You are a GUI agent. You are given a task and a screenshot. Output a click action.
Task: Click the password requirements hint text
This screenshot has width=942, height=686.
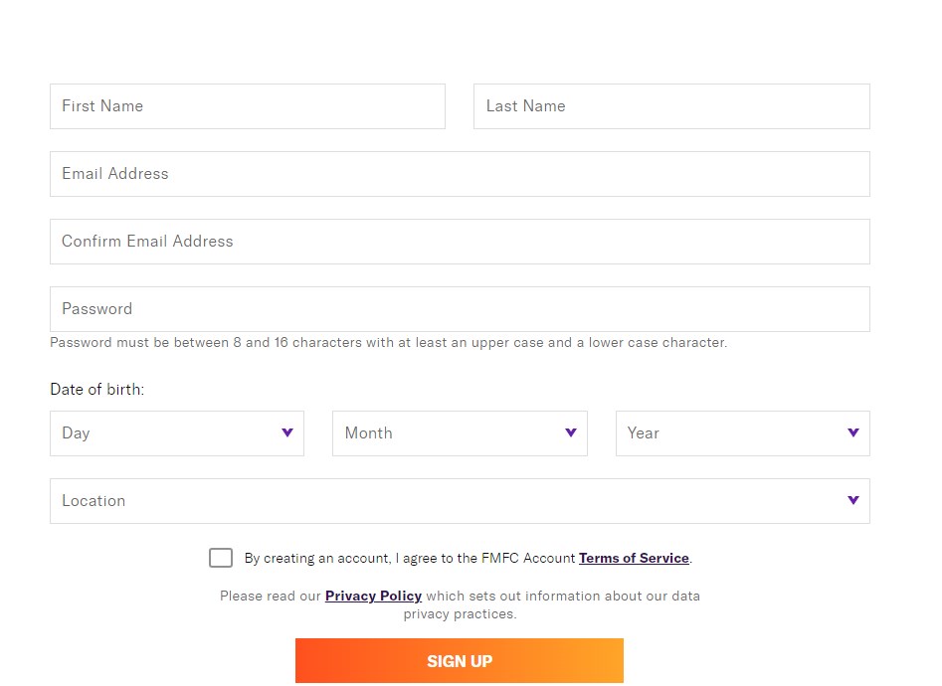388,342
